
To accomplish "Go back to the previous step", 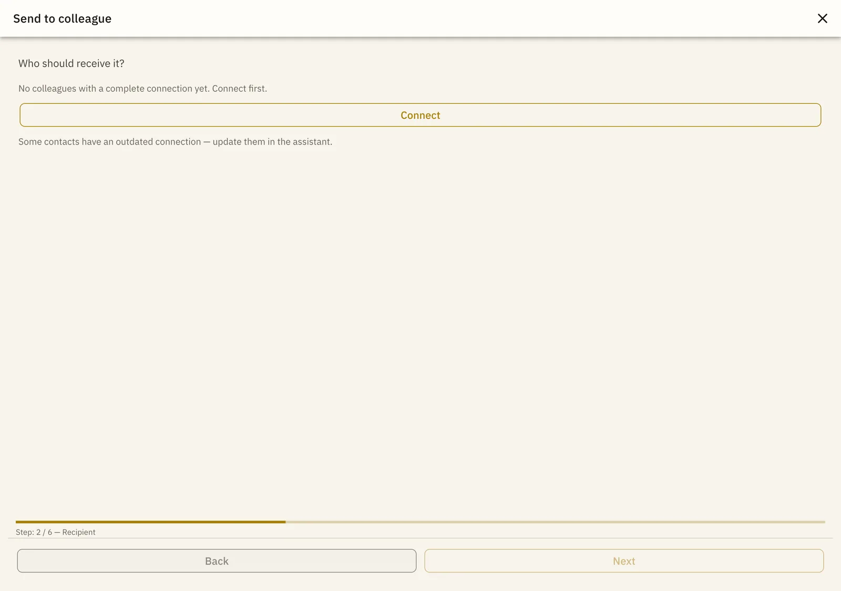I will (x=217, y=561).
